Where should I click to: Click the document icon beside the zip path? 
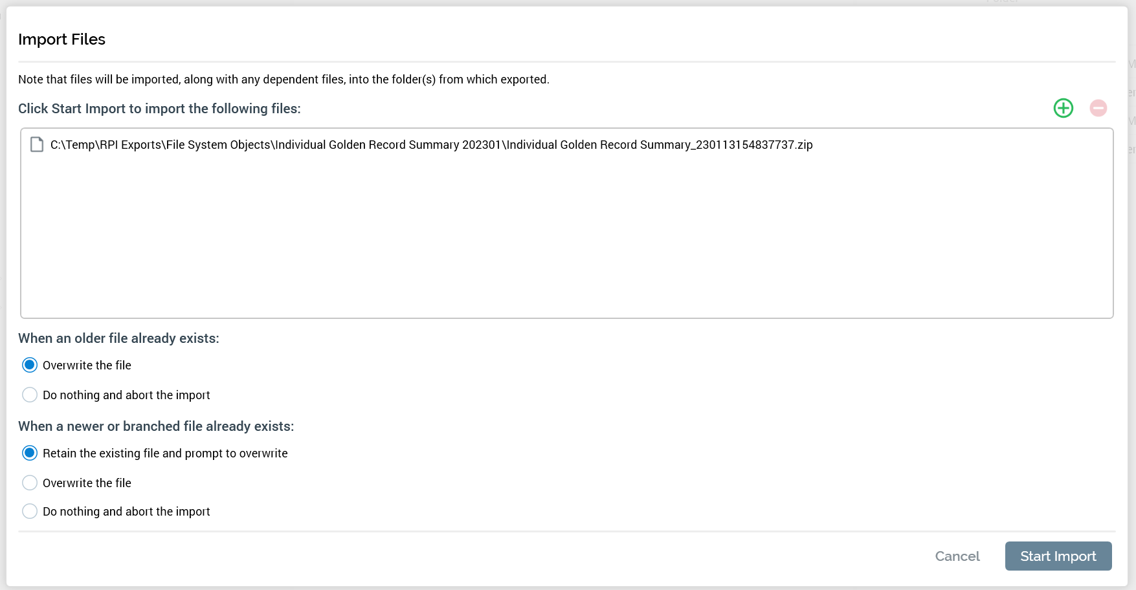click(37, 144)
